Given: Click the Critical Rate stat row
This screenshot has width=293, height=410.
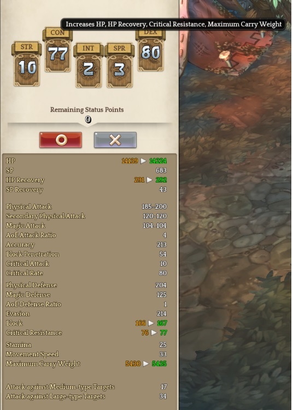Looking at the screenshot, I should 86,273.
